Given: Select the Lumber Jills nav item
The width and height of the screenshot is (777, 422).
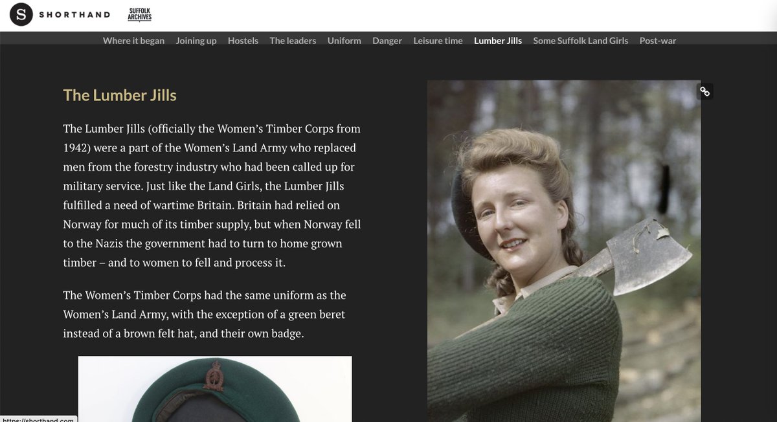Looking at the screenshot, I should coord(498,40).
